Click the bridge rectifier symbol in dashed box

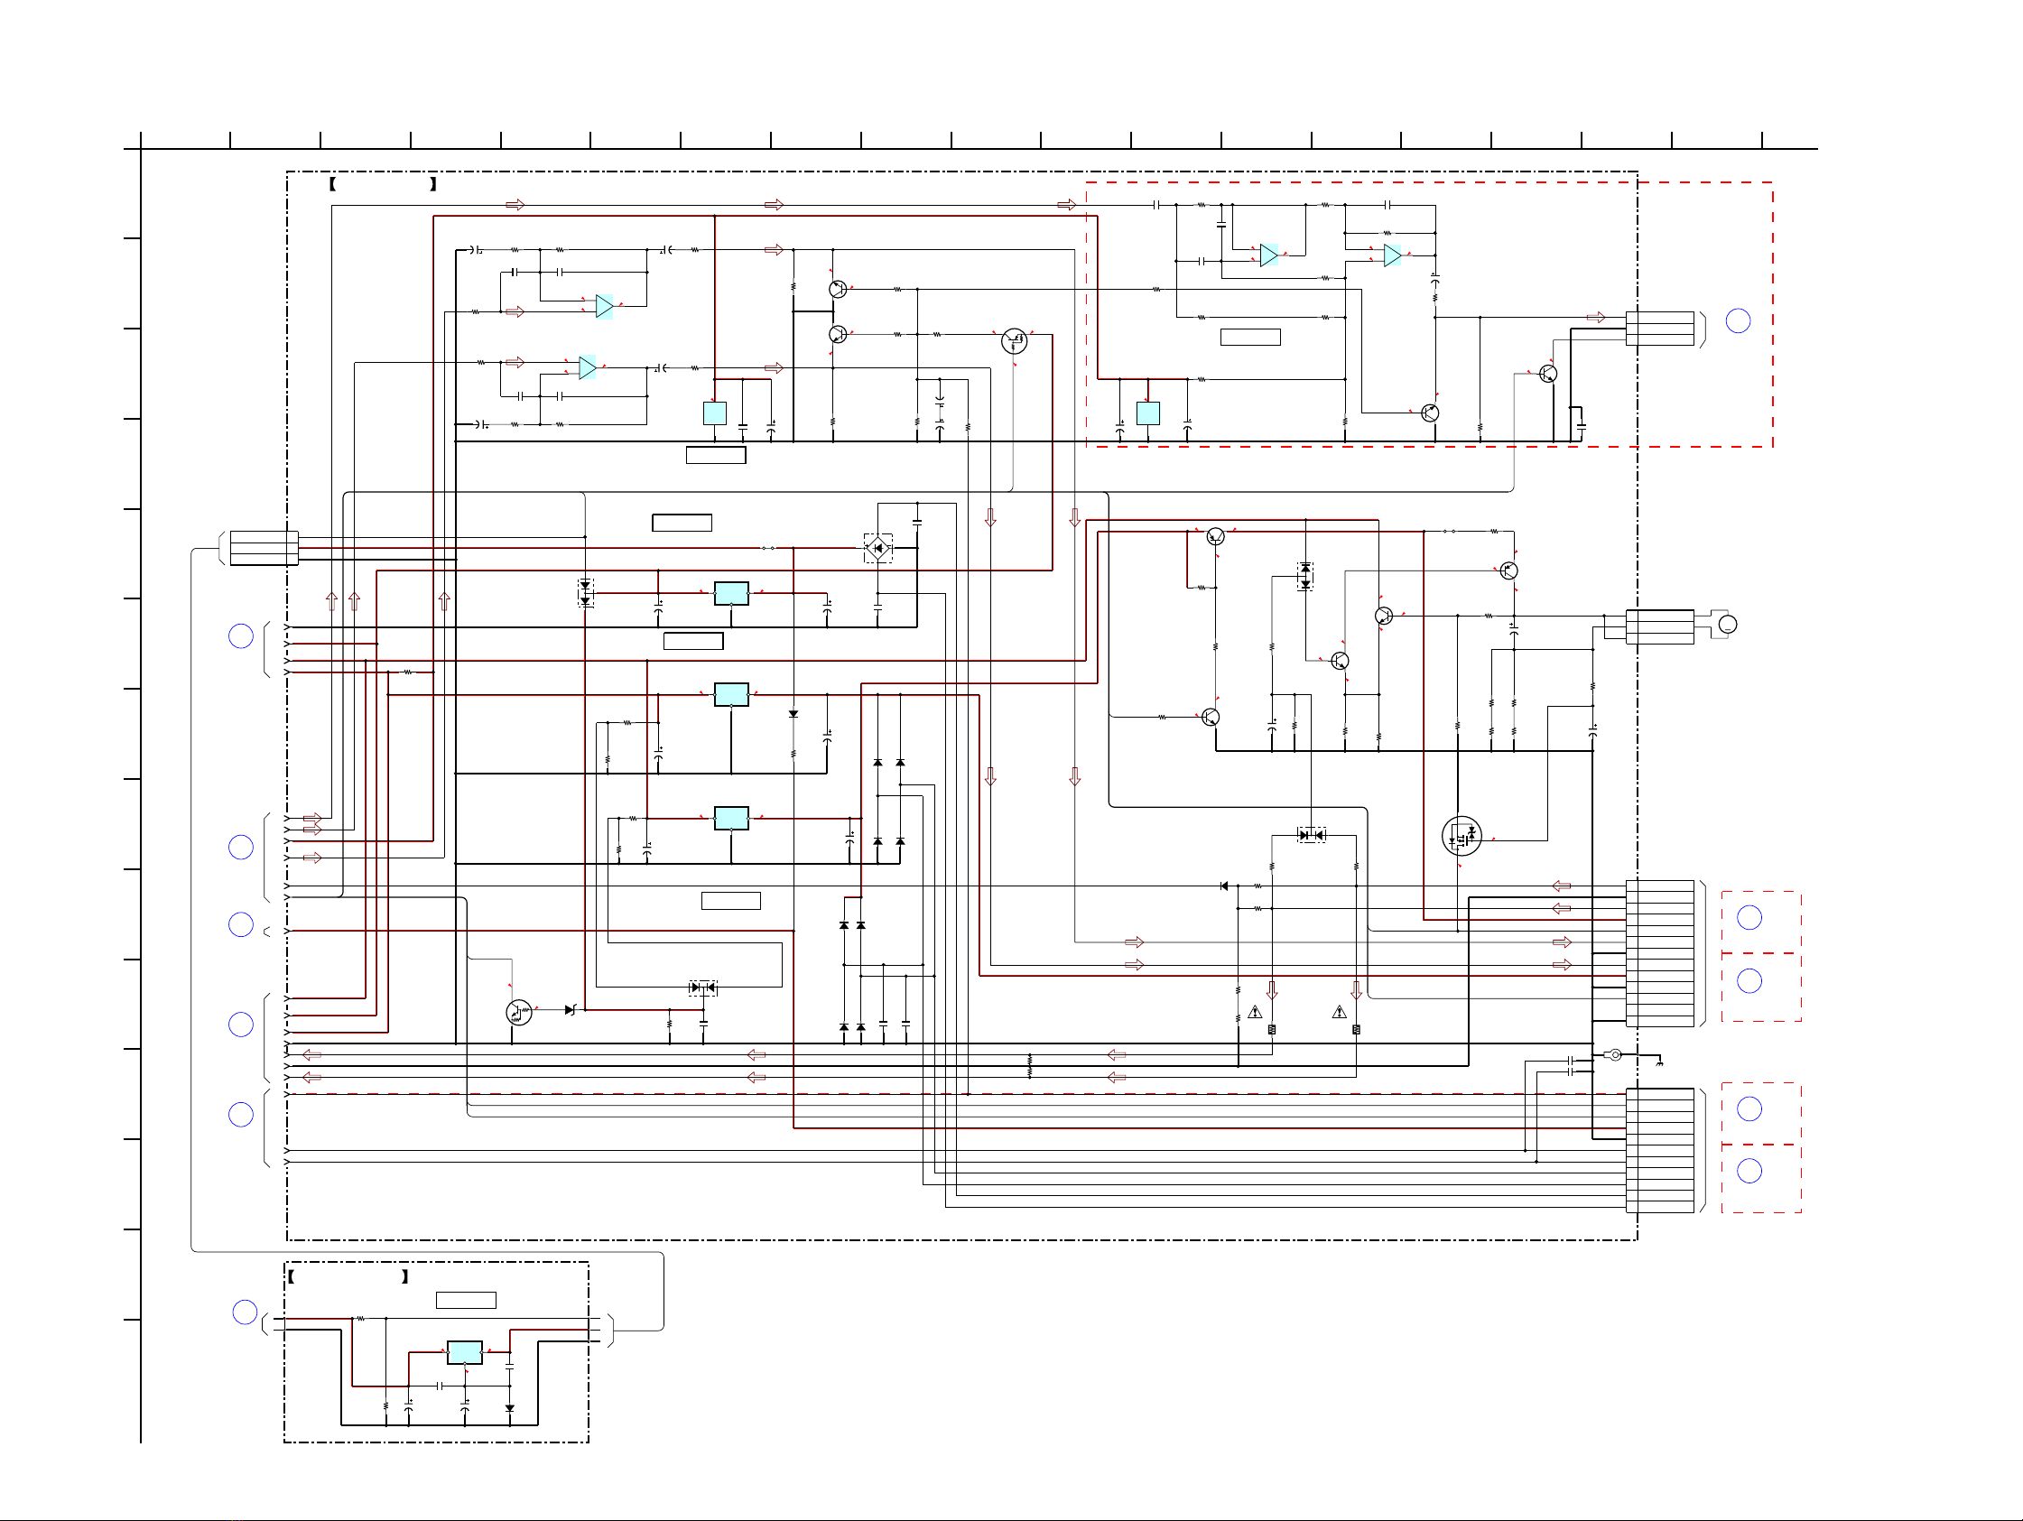[x=878, y=548]
